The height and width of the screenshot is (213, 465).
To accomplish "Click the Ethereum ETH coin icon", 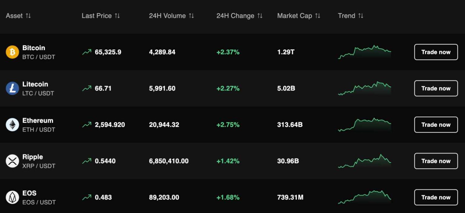I will [12, 124].
